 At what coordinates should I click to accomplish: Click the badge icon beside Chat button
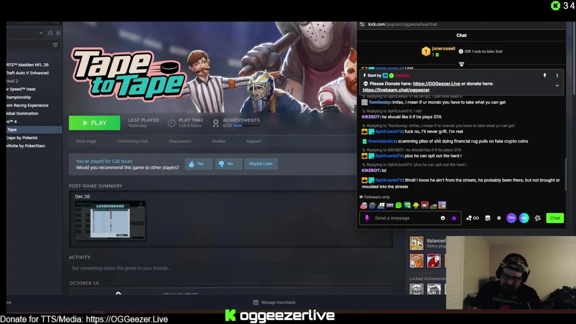point(537,218)
